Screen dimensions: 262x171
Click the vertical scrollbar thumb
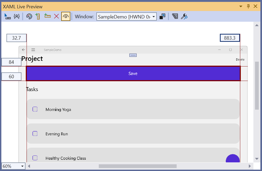click(257, 85)
